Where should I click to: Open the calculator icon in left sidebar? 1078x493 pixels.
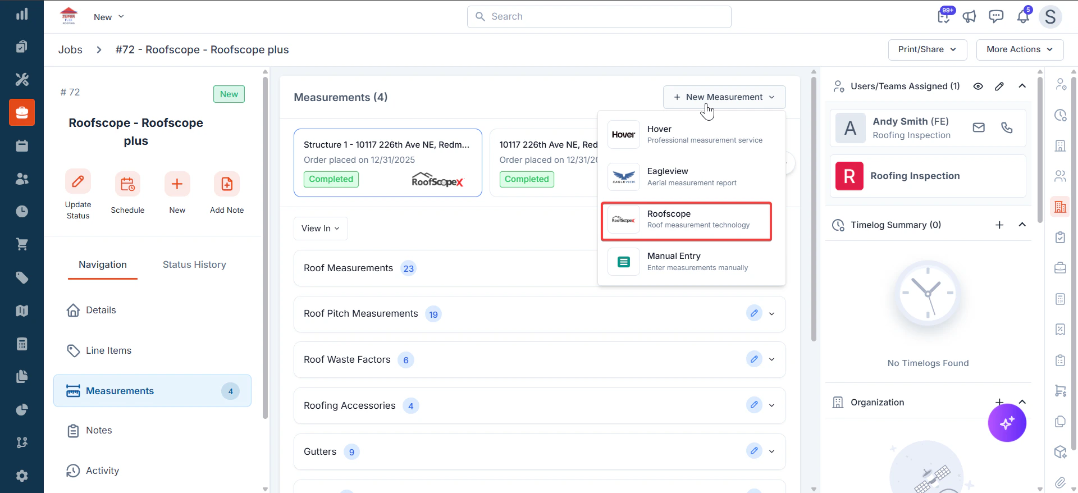click(22, 344)
